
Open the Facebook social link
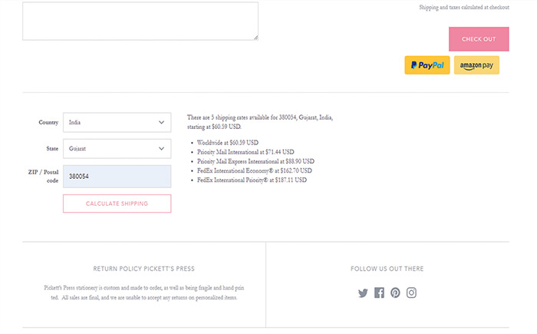(x=379, y=293)
